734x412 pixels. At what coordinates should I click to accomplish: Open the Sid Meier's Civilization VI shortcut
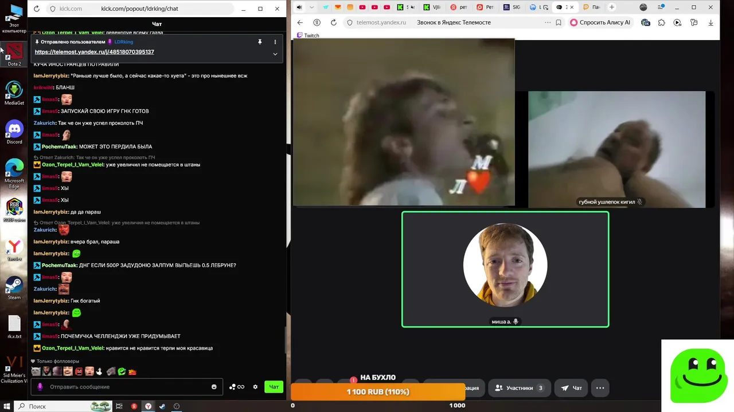coord(14,369)
